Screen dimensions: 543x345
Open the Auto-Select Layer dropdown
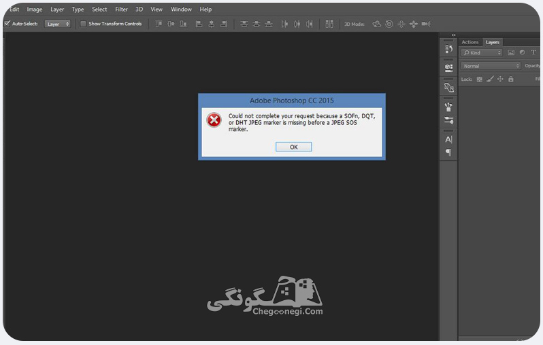[x=57, y=24]
